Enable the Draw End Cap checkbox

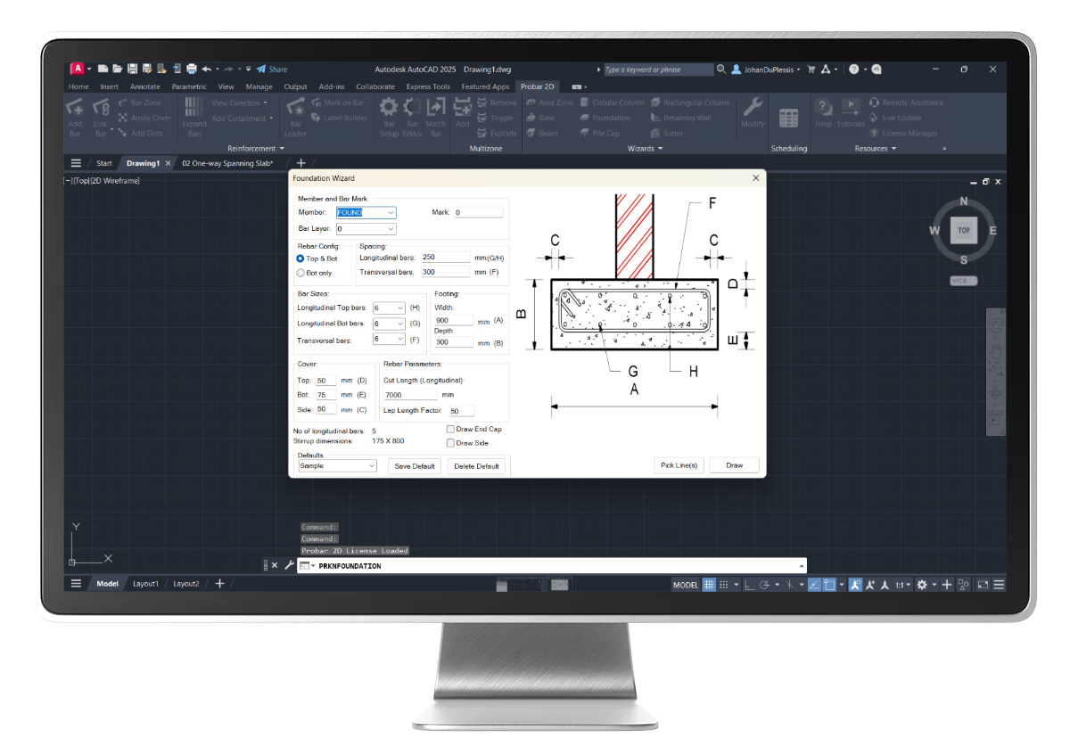(x=450, y=429)
